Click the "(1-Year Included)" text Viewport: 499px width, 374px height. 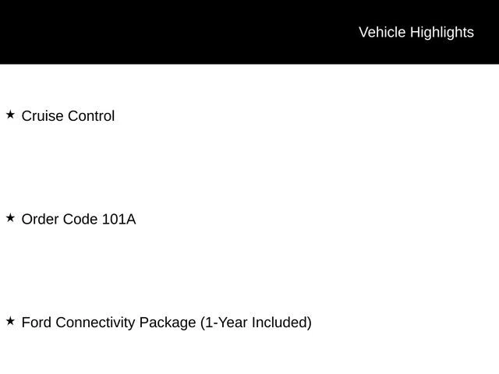pos(256,323)
